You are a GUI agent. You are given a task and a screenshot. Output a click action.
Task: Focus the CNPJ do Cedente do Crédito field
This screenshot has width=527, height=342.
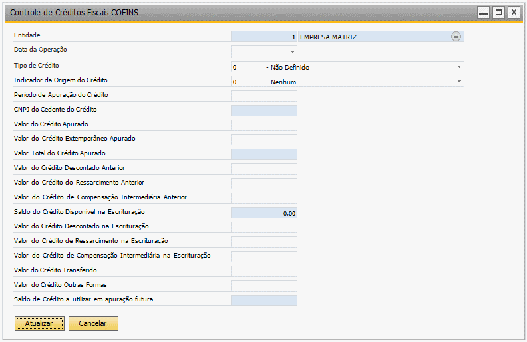pyautogui.click(x=264, y=111)
